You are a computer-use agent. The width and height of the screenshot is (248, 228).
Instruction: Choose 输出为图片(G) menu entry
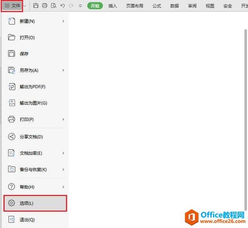[35, 103]
